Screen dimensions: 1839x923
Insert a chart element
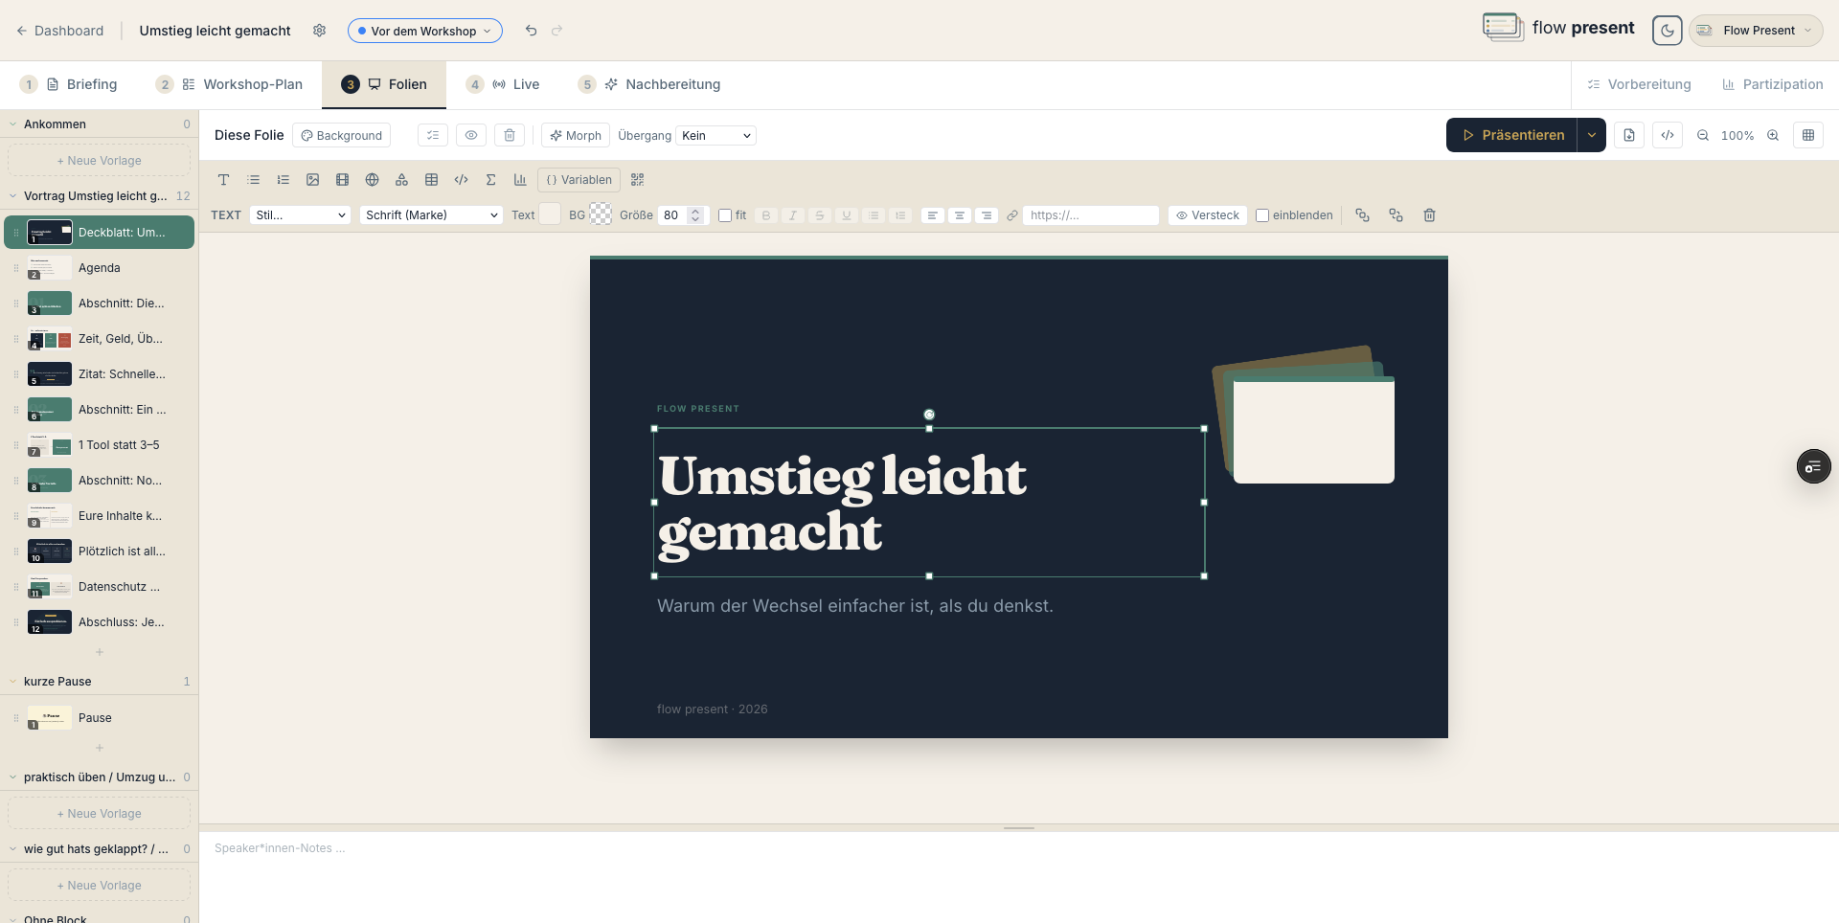click(520, 180)
